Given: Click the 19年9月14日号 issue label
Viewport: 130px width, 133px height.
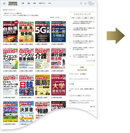Looking at the screenshot, I should tap(41, 98).
